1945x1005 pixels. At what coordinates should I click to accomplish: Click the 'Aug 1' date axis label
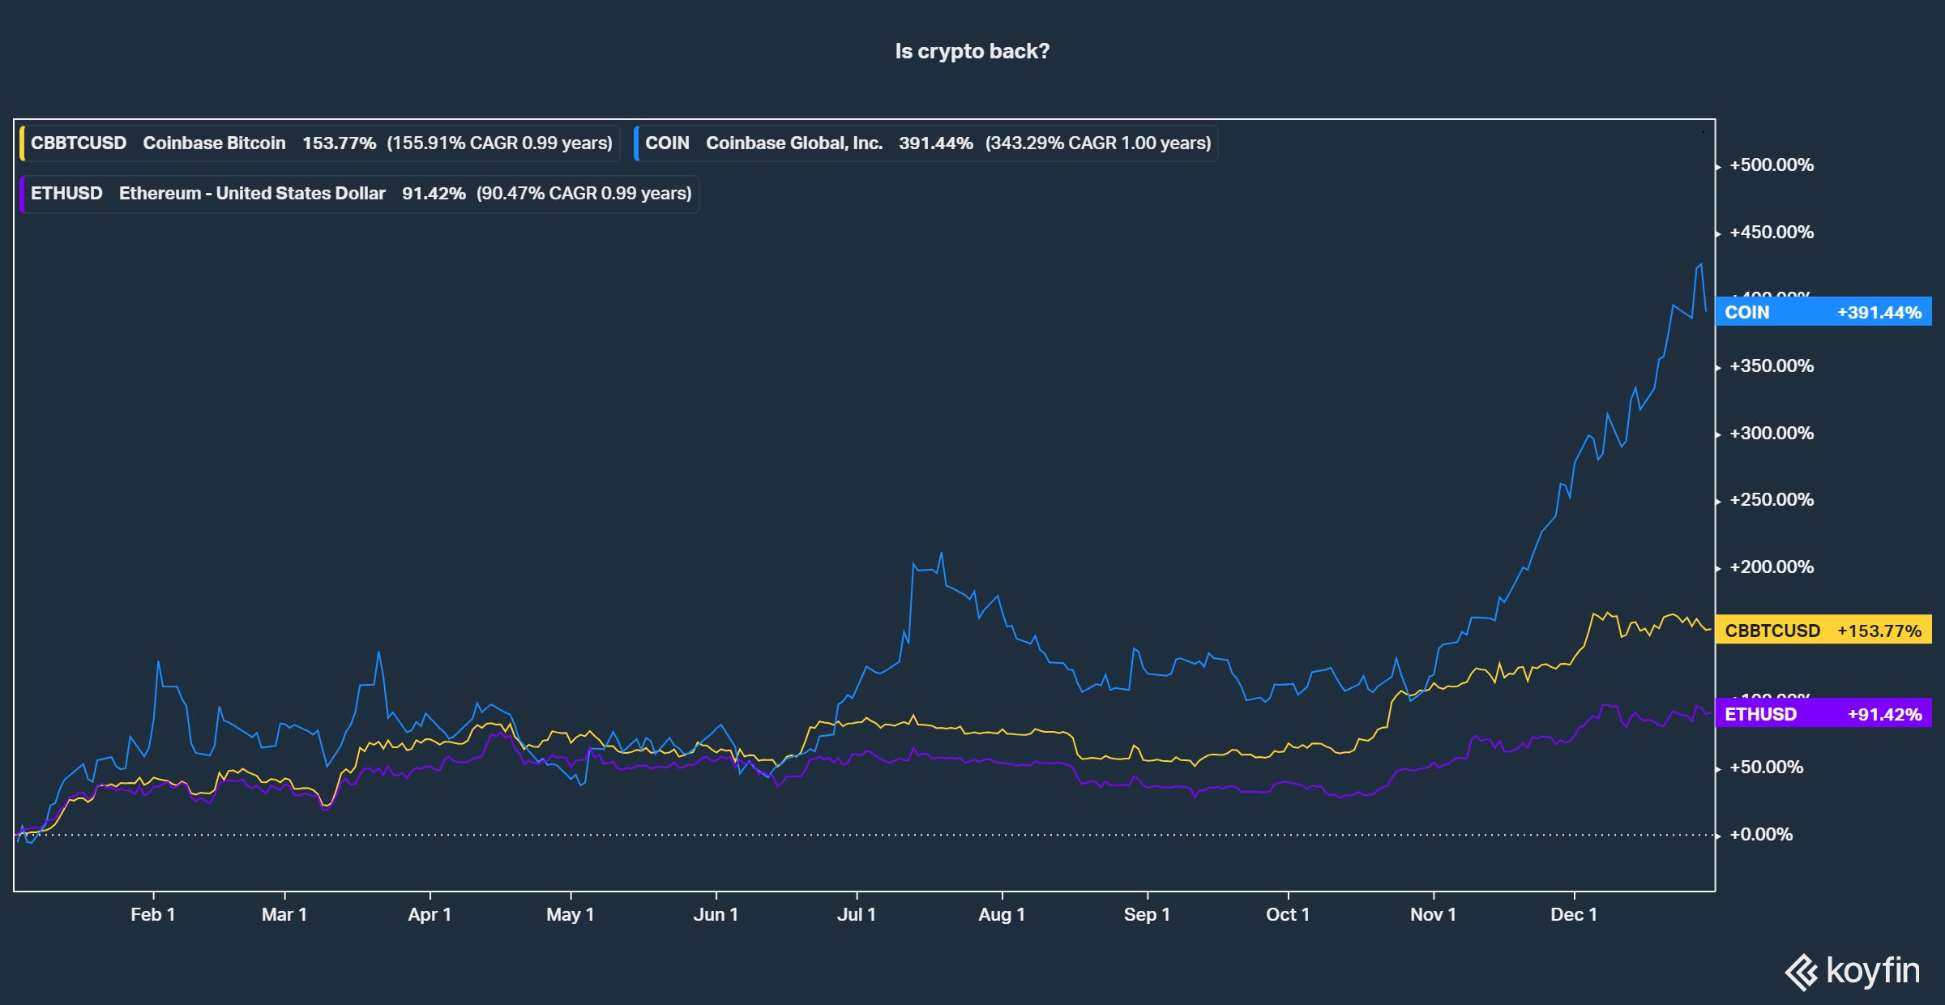[x=1002, y=914]
